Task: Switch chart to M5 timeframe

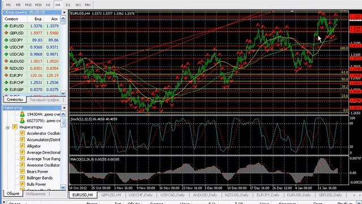Action: tap(18, 5)
